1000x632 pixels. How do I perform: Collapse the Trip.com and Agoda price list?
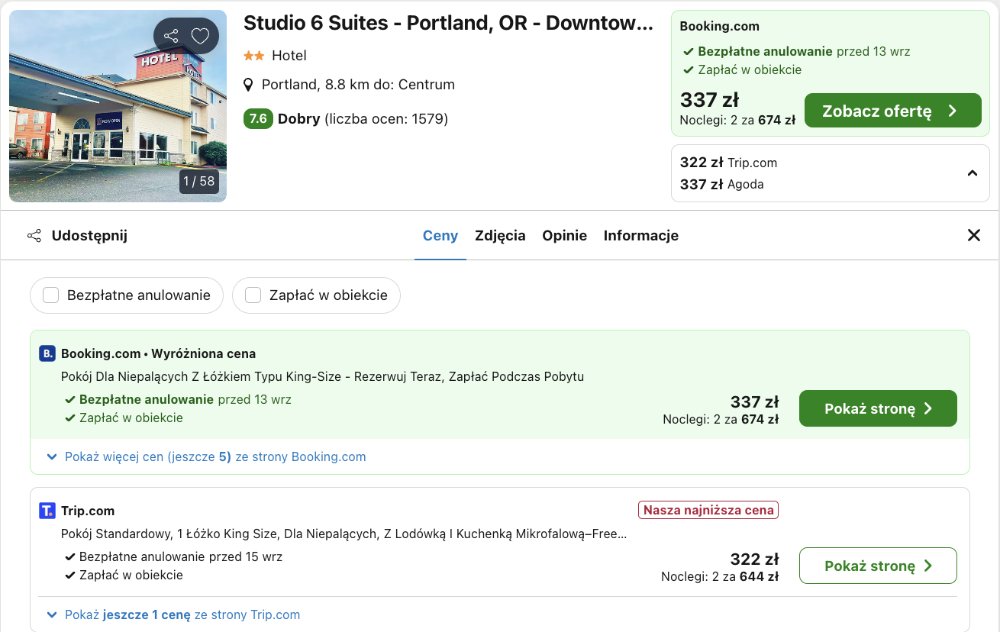(x=973, y=173)
